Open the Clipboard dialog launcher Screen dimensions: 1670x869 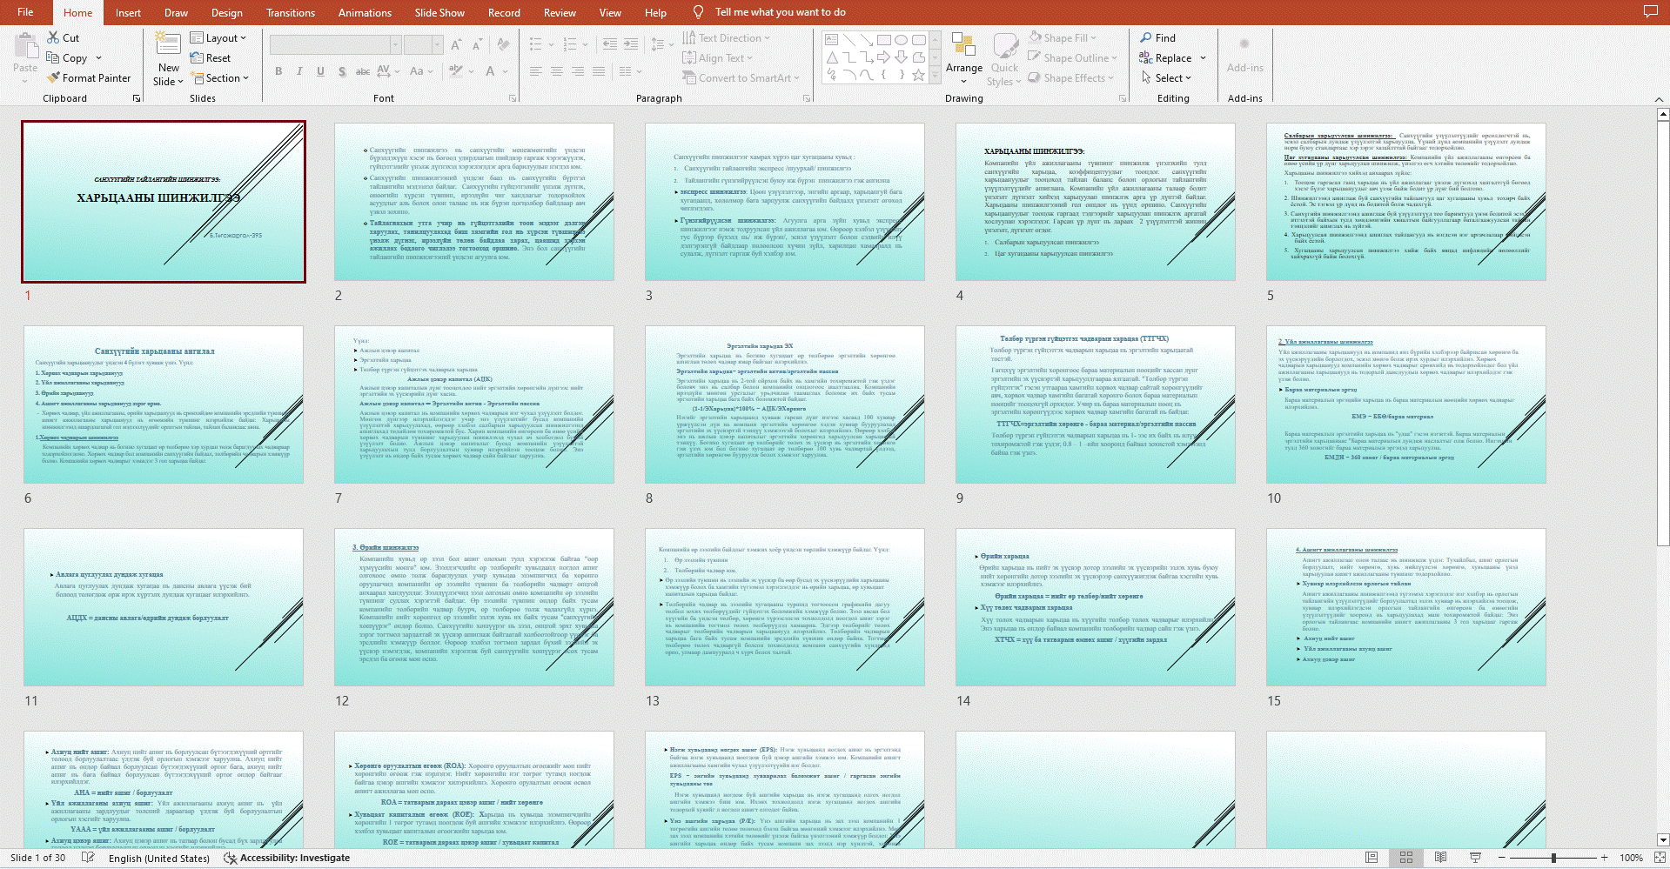(137, 98)
